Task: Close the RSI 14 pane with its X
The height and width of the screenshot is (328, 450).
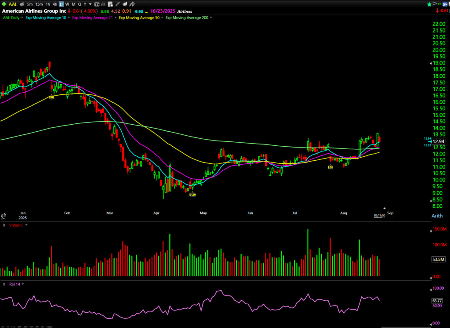Action: pos(4,284)
